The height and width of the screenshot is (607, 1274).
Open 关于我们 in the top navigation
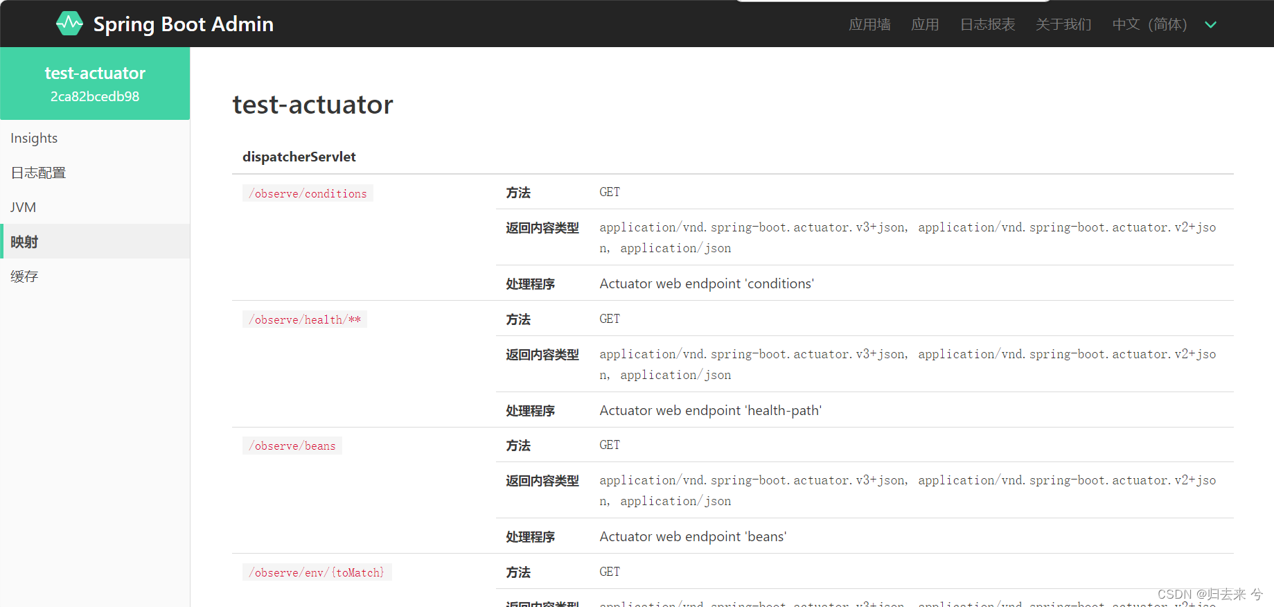(1063, 24)
